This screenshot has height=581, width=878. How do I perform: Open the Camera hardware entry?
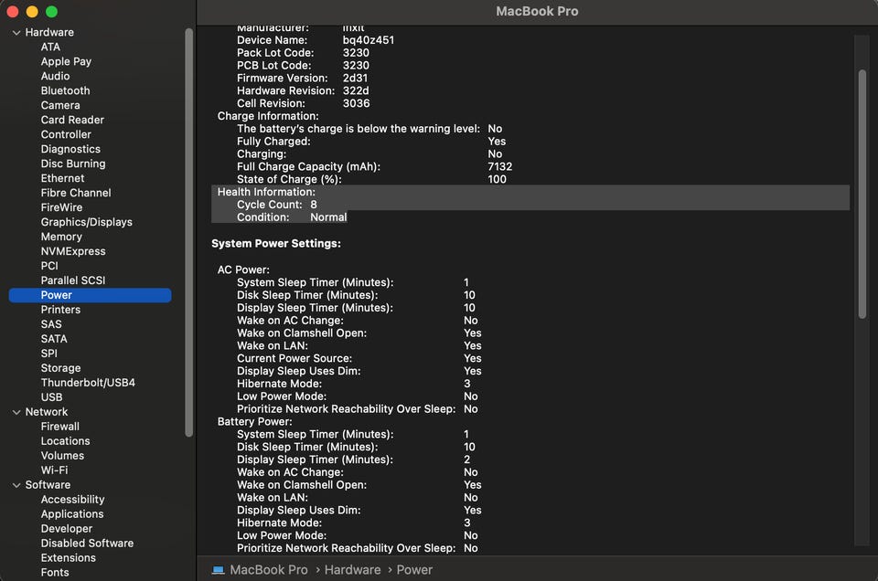coord(60,105)
